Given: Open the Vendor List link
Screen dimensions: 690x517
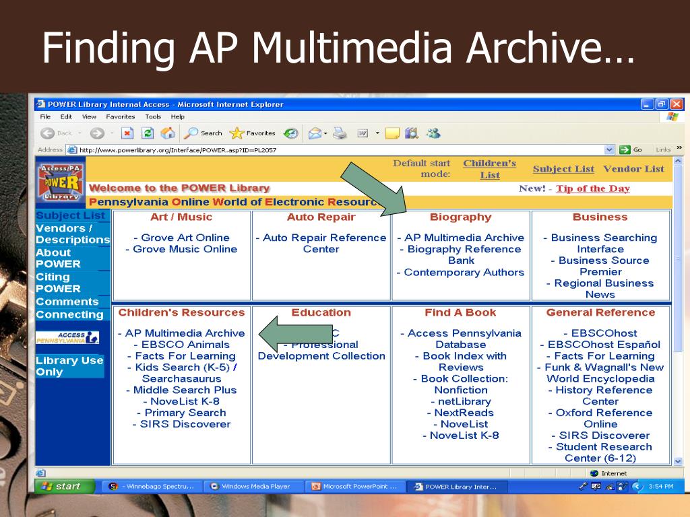Looking at the screenshot, I should click(x=633, y=169).
